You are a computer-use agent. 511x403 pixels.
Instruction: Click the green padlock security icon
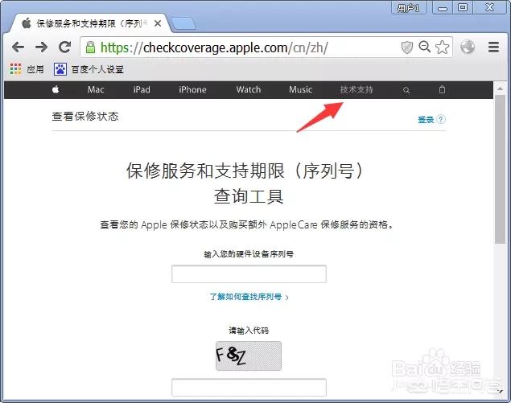90,47
